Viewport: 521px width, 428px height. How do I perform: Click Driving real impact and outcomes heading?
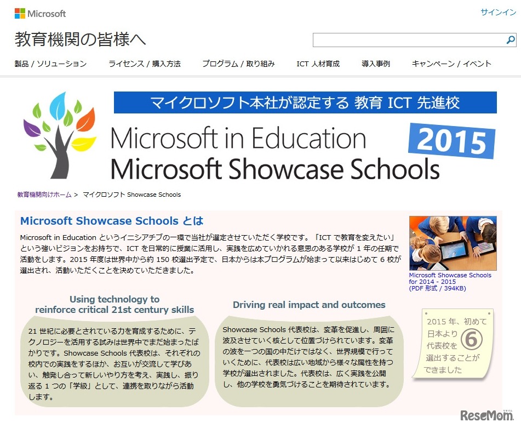coord(309,305)
